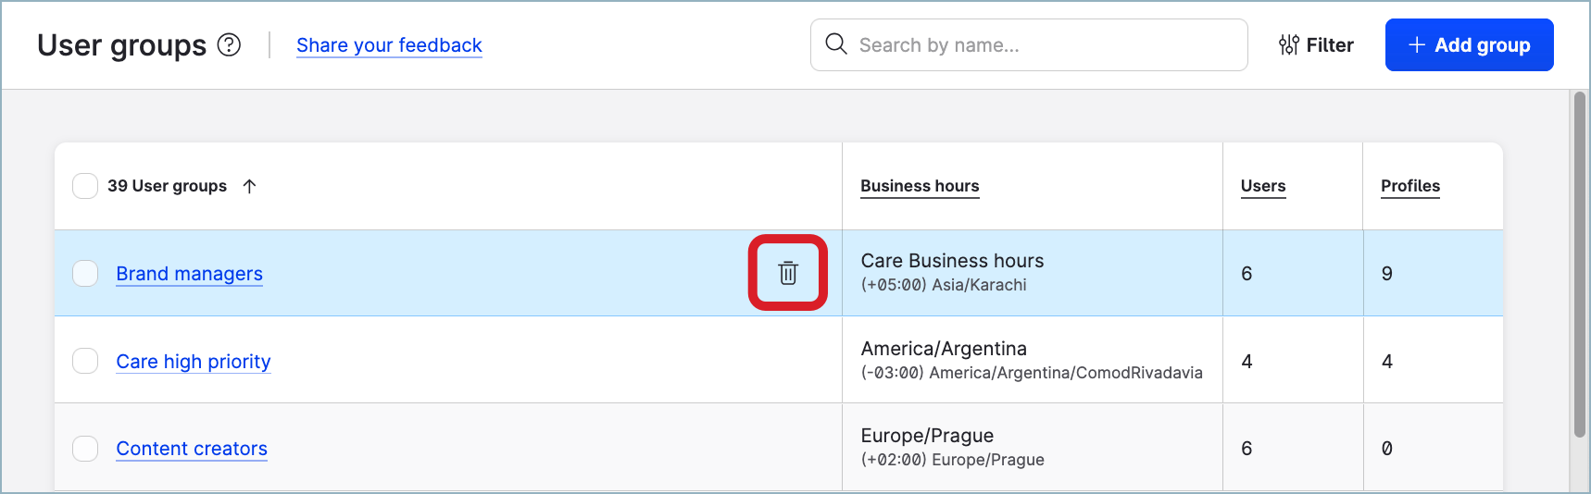Click the trash icon for Brand managers

tap(788, 273)
